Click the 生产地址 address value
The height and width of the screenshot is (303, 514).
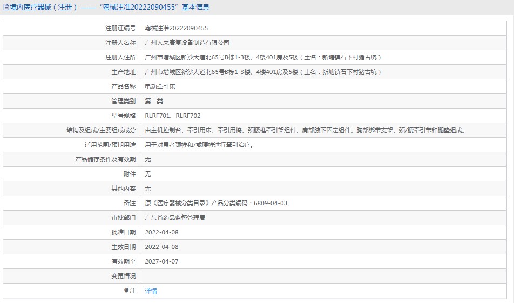click(263, 72)
